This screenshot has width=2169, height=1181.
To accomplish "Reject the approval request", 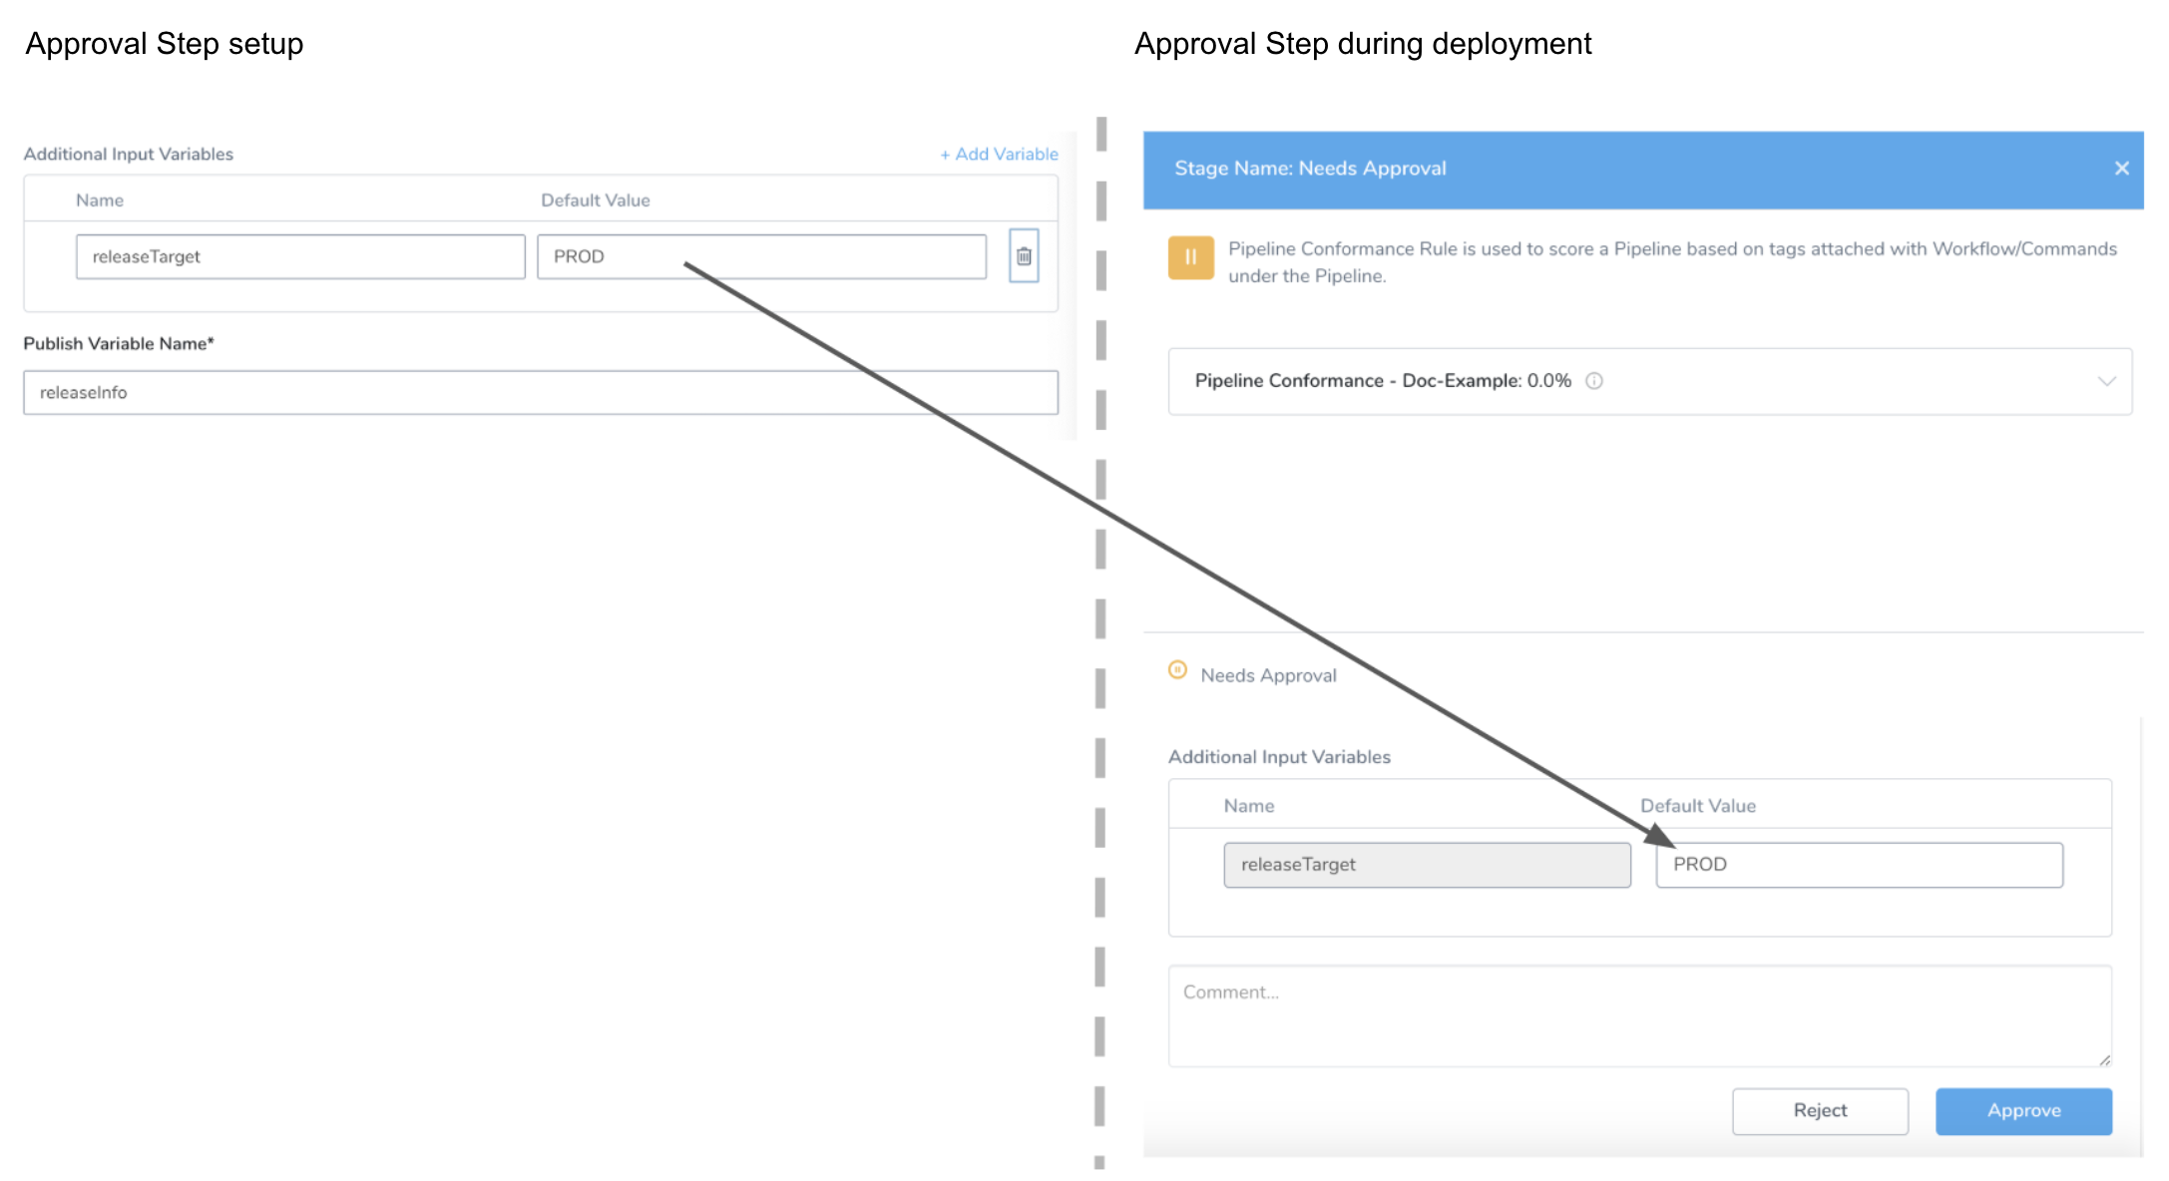I will (1821, 1111).
